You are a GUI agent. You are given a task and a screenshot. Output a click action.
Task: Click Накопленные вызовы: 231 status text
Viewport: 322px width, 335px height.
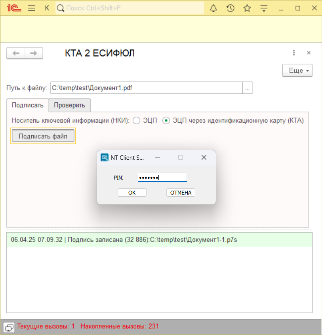pos(120,326)
